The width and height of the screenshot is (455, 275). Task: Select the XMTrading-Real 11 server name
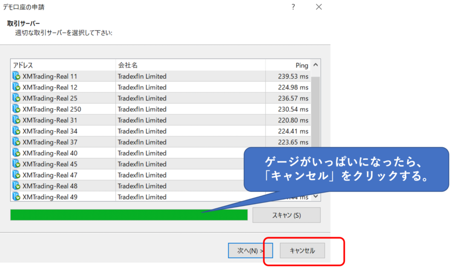(50, 77)
